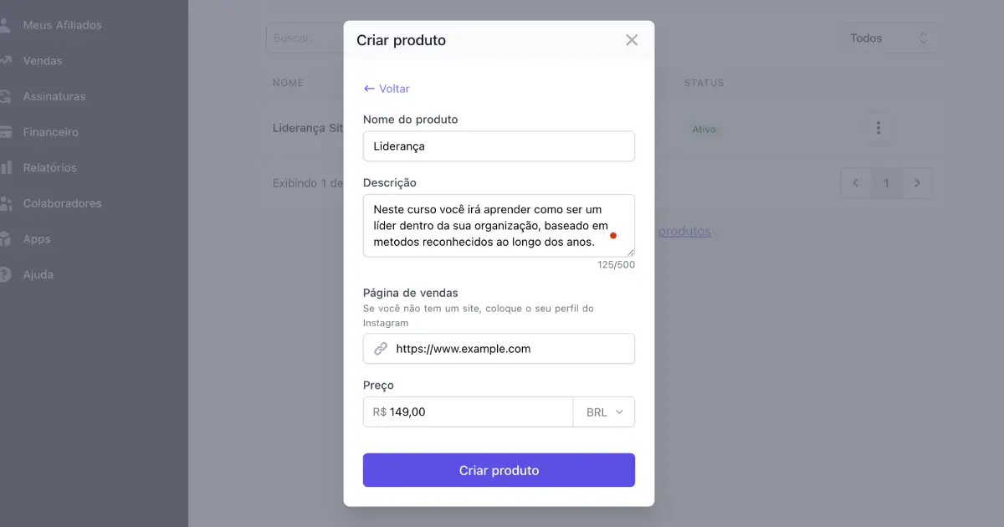Viewport: 1004px width, 527px height.
Task: Click the next page chevron
Action: click(x=918, y=182)
